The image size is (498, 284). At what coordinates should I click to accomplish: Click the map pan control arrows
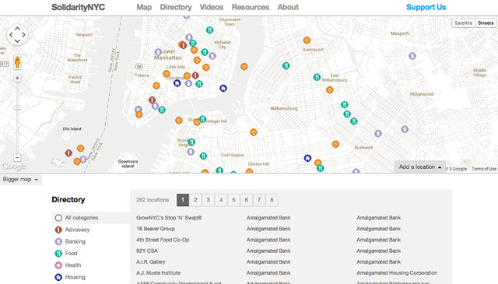[17, 35]
